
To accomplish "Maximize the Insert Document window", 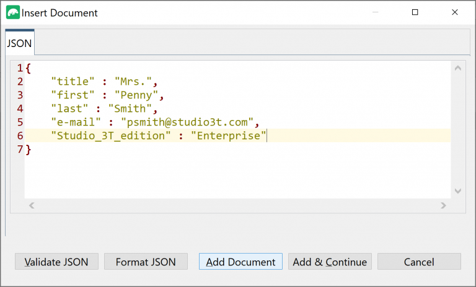I will click(x=415, y=12).
